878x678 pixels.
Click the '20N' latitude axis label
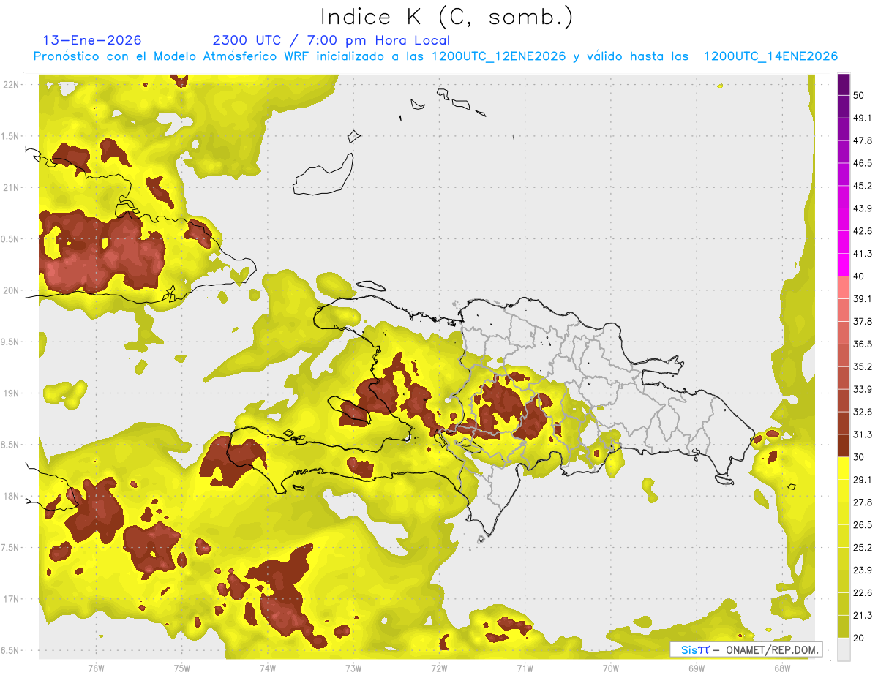click(11, 290)
